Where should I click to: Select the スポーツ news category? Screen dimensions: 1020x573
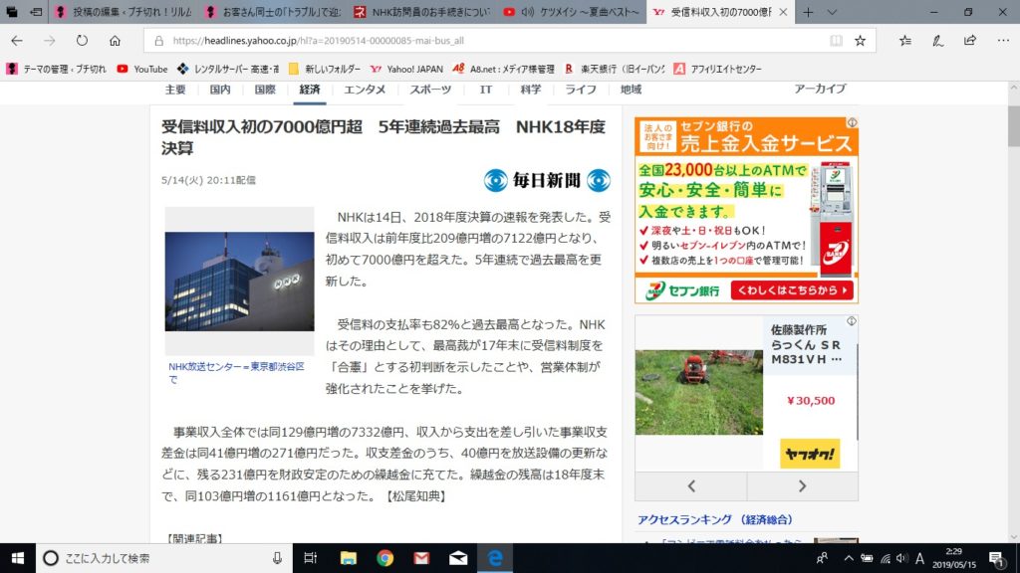pyautogui.click(x=430, y=90)
